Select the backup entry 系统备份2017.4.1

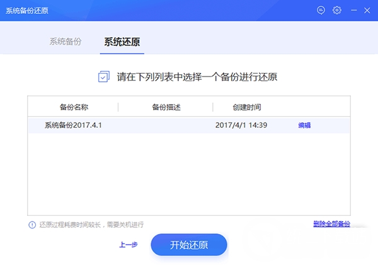[x=73, y=125]
